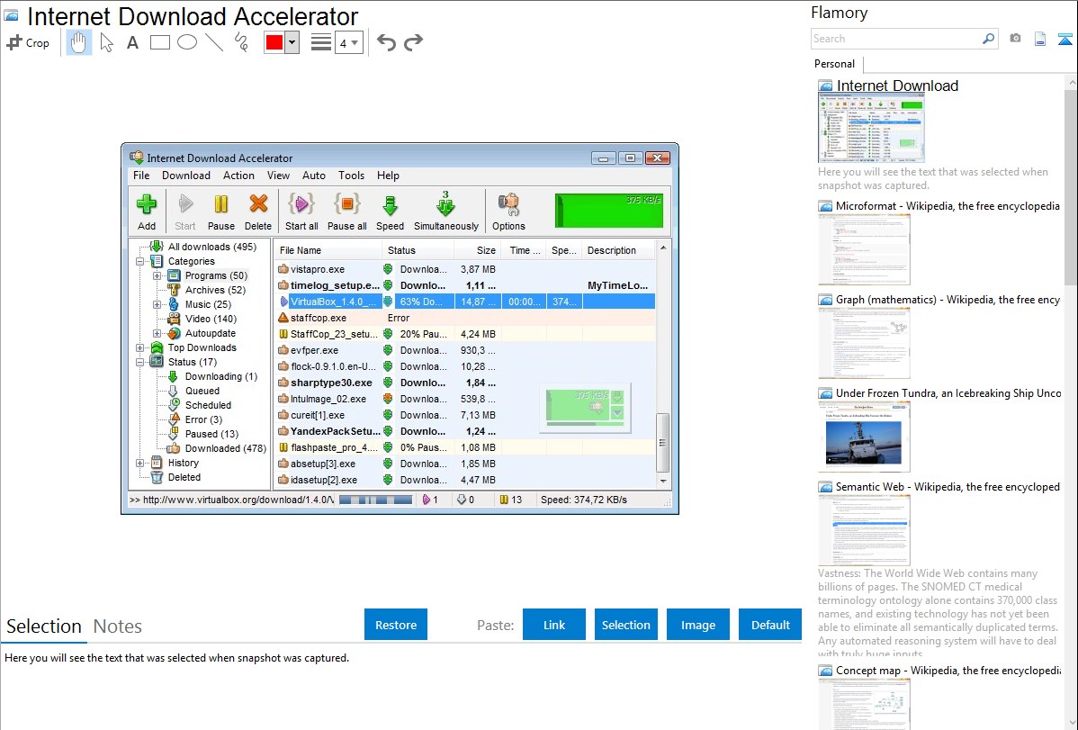Activate the hand pan tool

[x=79, y=42]
